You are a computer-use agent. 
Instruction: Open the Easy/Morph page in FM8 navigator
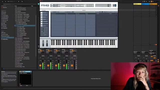(x=44, y=23)
